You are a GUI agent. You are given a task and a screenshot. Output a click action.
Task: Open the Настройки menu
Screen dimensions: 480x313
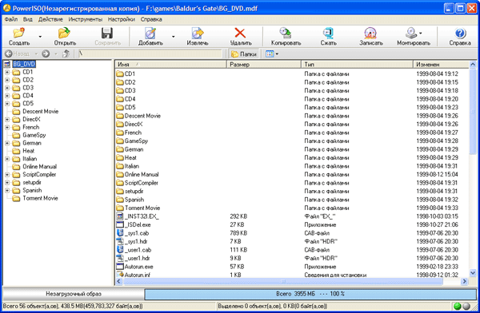(122, 19)
